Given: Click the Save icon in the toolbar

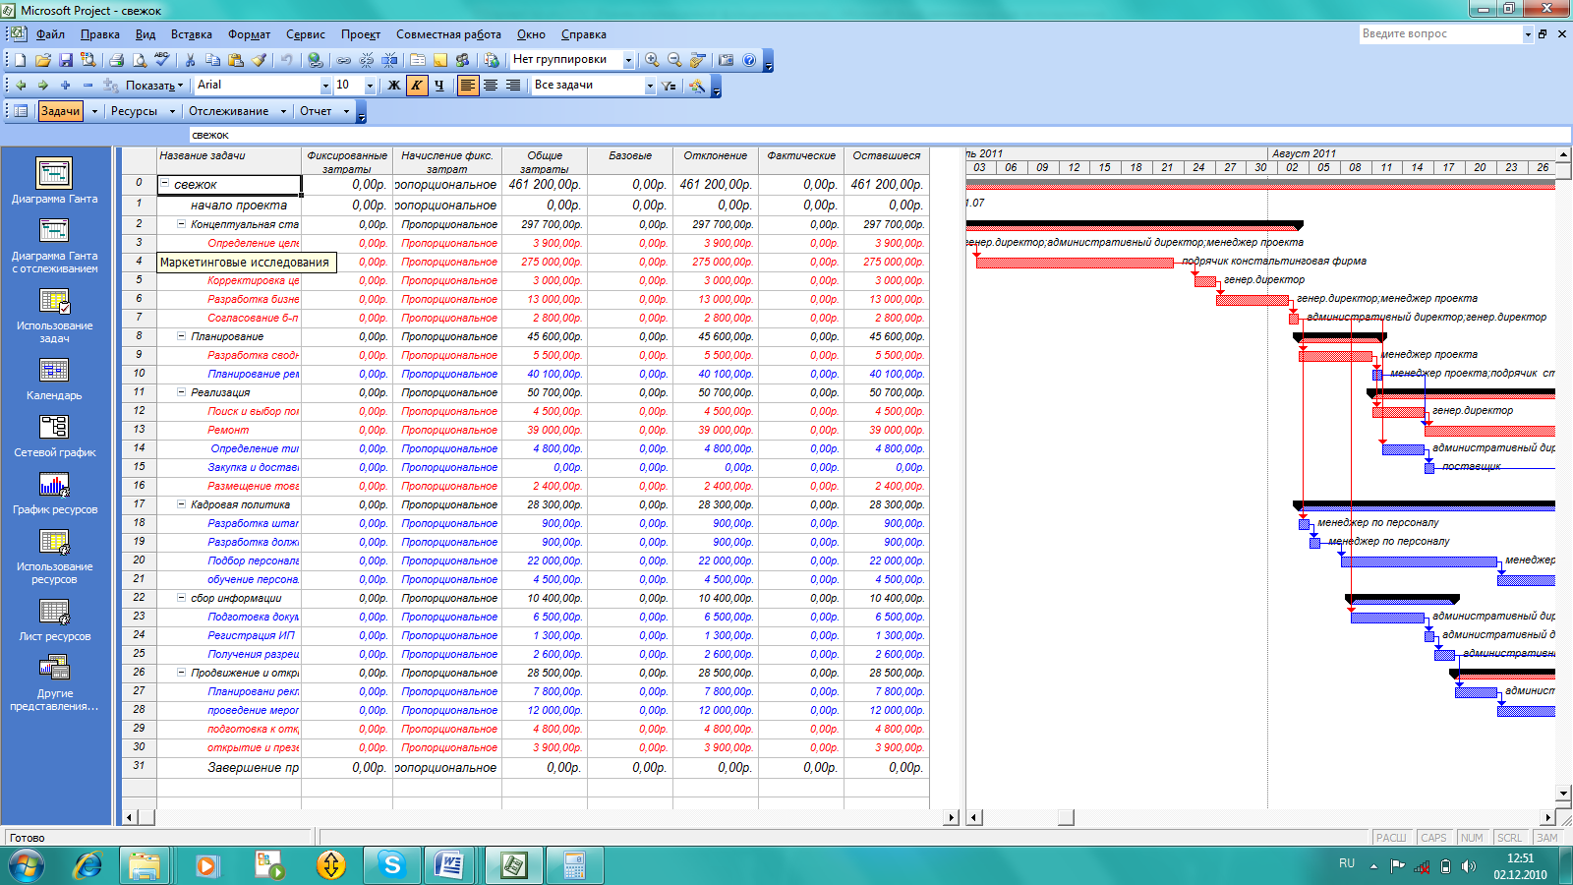Looking at the screenshot, I should point(66,60).
